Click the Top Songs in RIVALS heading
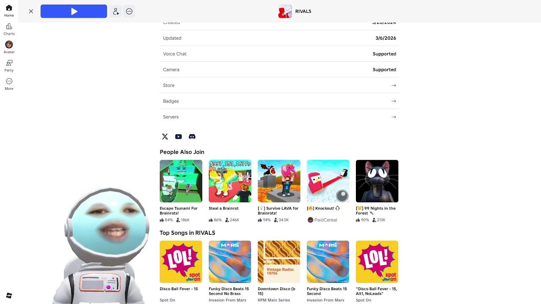 187,233
